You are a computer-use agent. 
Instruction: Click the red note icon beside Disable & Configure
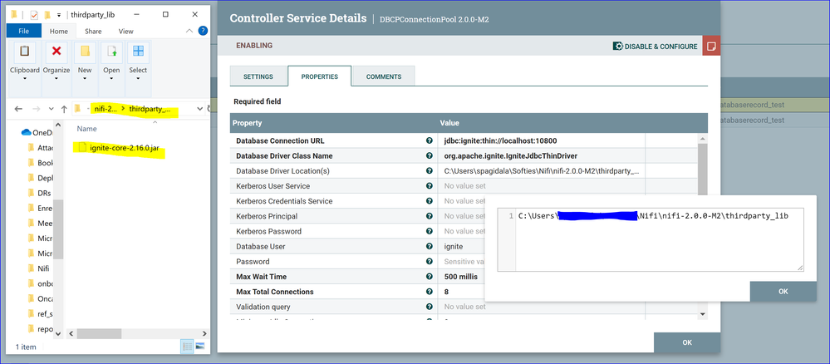pyautogui.click(x=711, y=46)
